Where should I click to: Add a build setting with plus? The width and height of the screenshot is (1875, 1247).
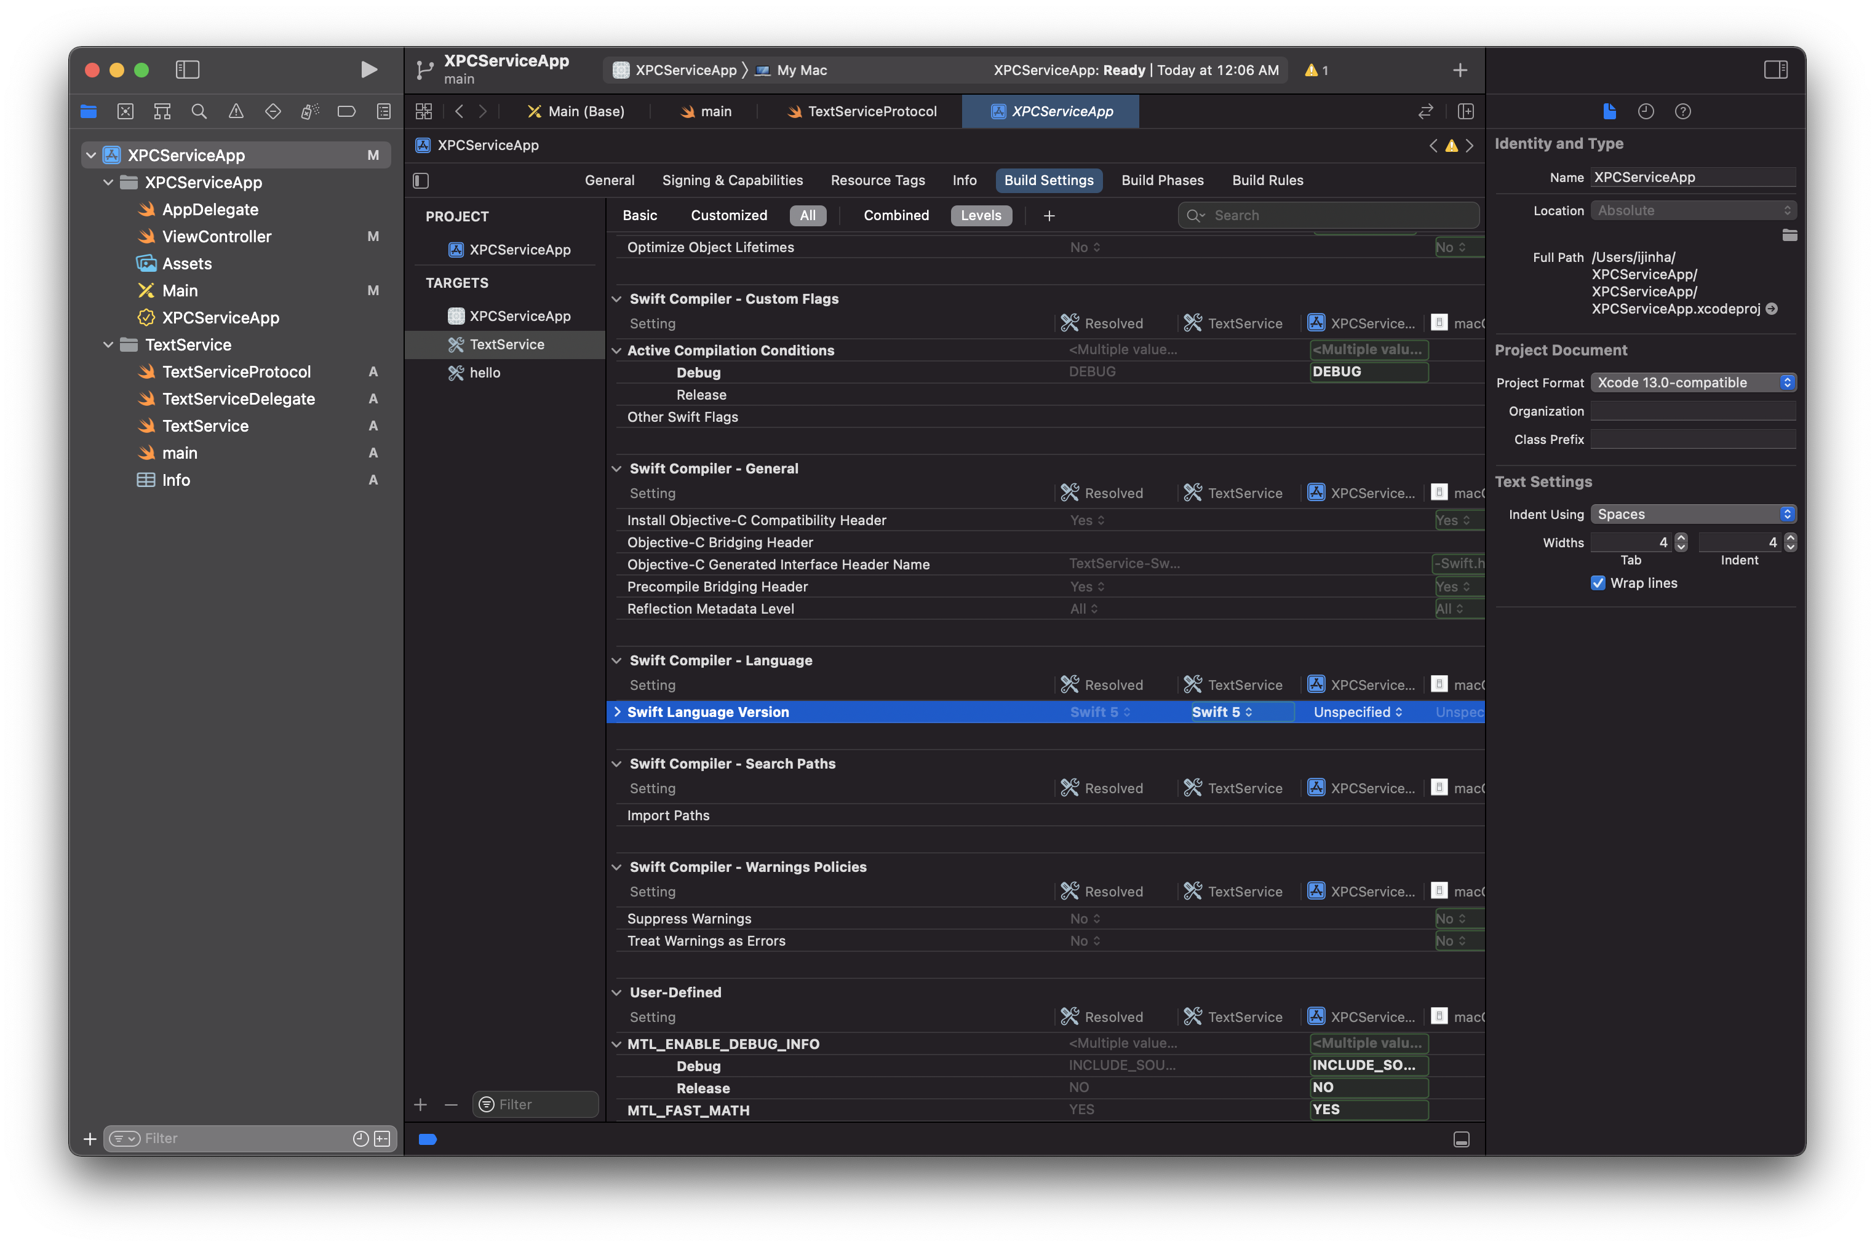(1049, 216)
